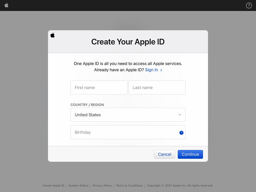
Task: Open the Terms & Conditions footer link
Action: point(129,185)
